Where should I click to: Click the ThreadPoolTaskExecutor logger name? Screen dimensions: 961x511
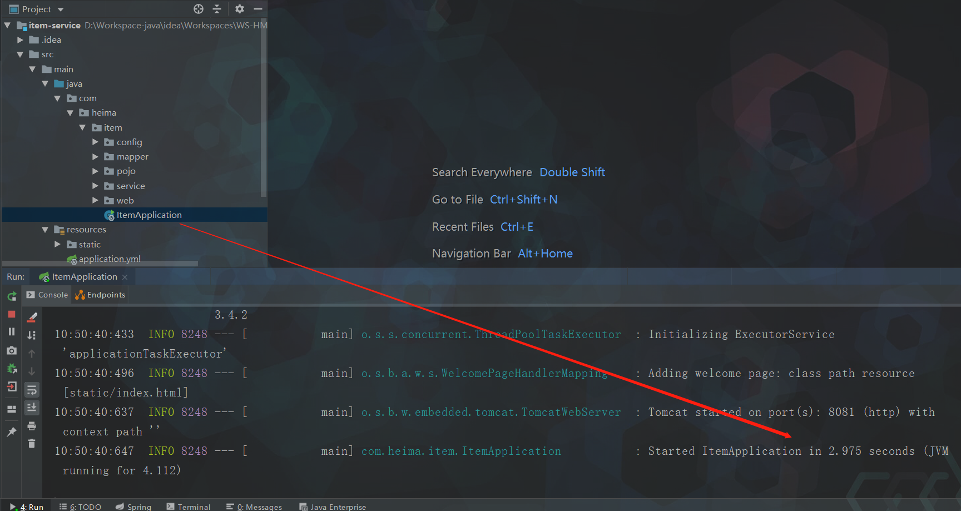click(x=491, y=334)
